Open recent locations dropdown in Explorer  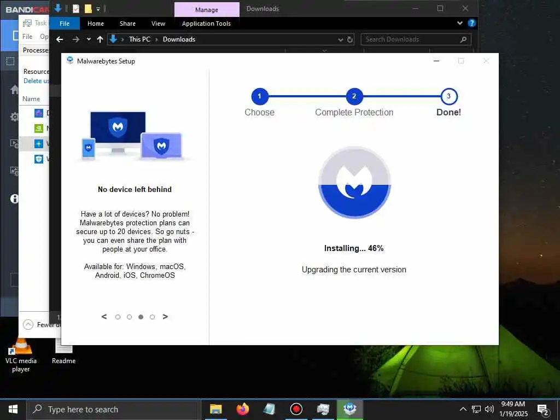coord(89,39)
